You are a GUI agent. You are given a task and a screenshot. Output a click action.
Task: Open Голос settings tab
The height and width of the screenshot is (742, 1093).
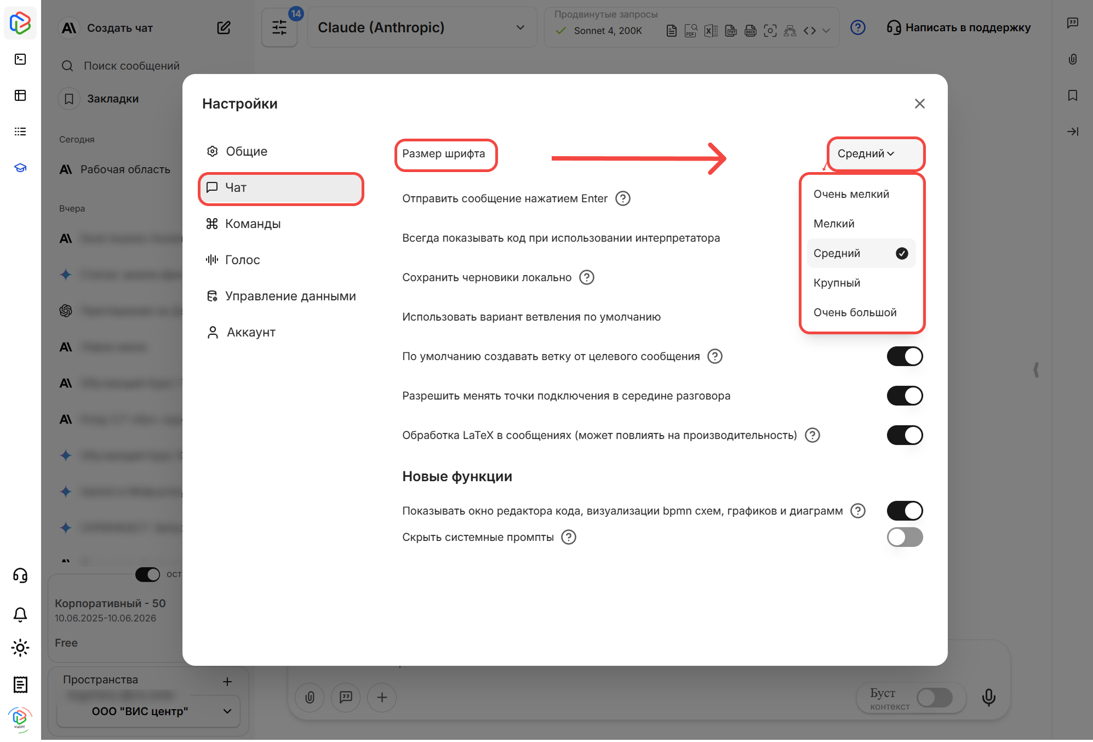pyautogui.click(x=281, y=260)
